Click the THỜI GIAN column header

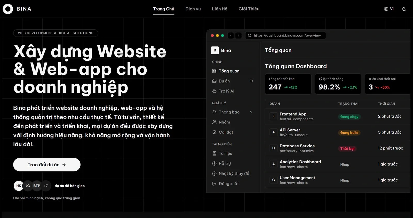[x=386, y=104]
